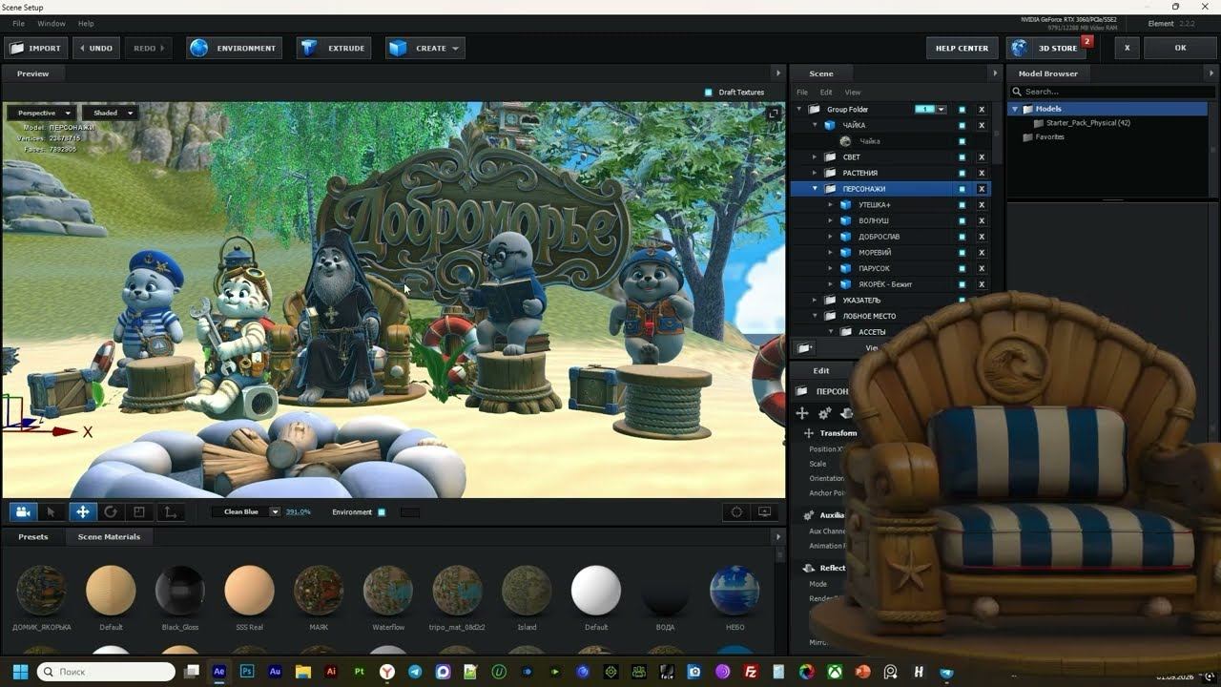Launch Photoshop from the taskbar
1221x687 pixels.
pyautogui.click(x=247, y=672)
